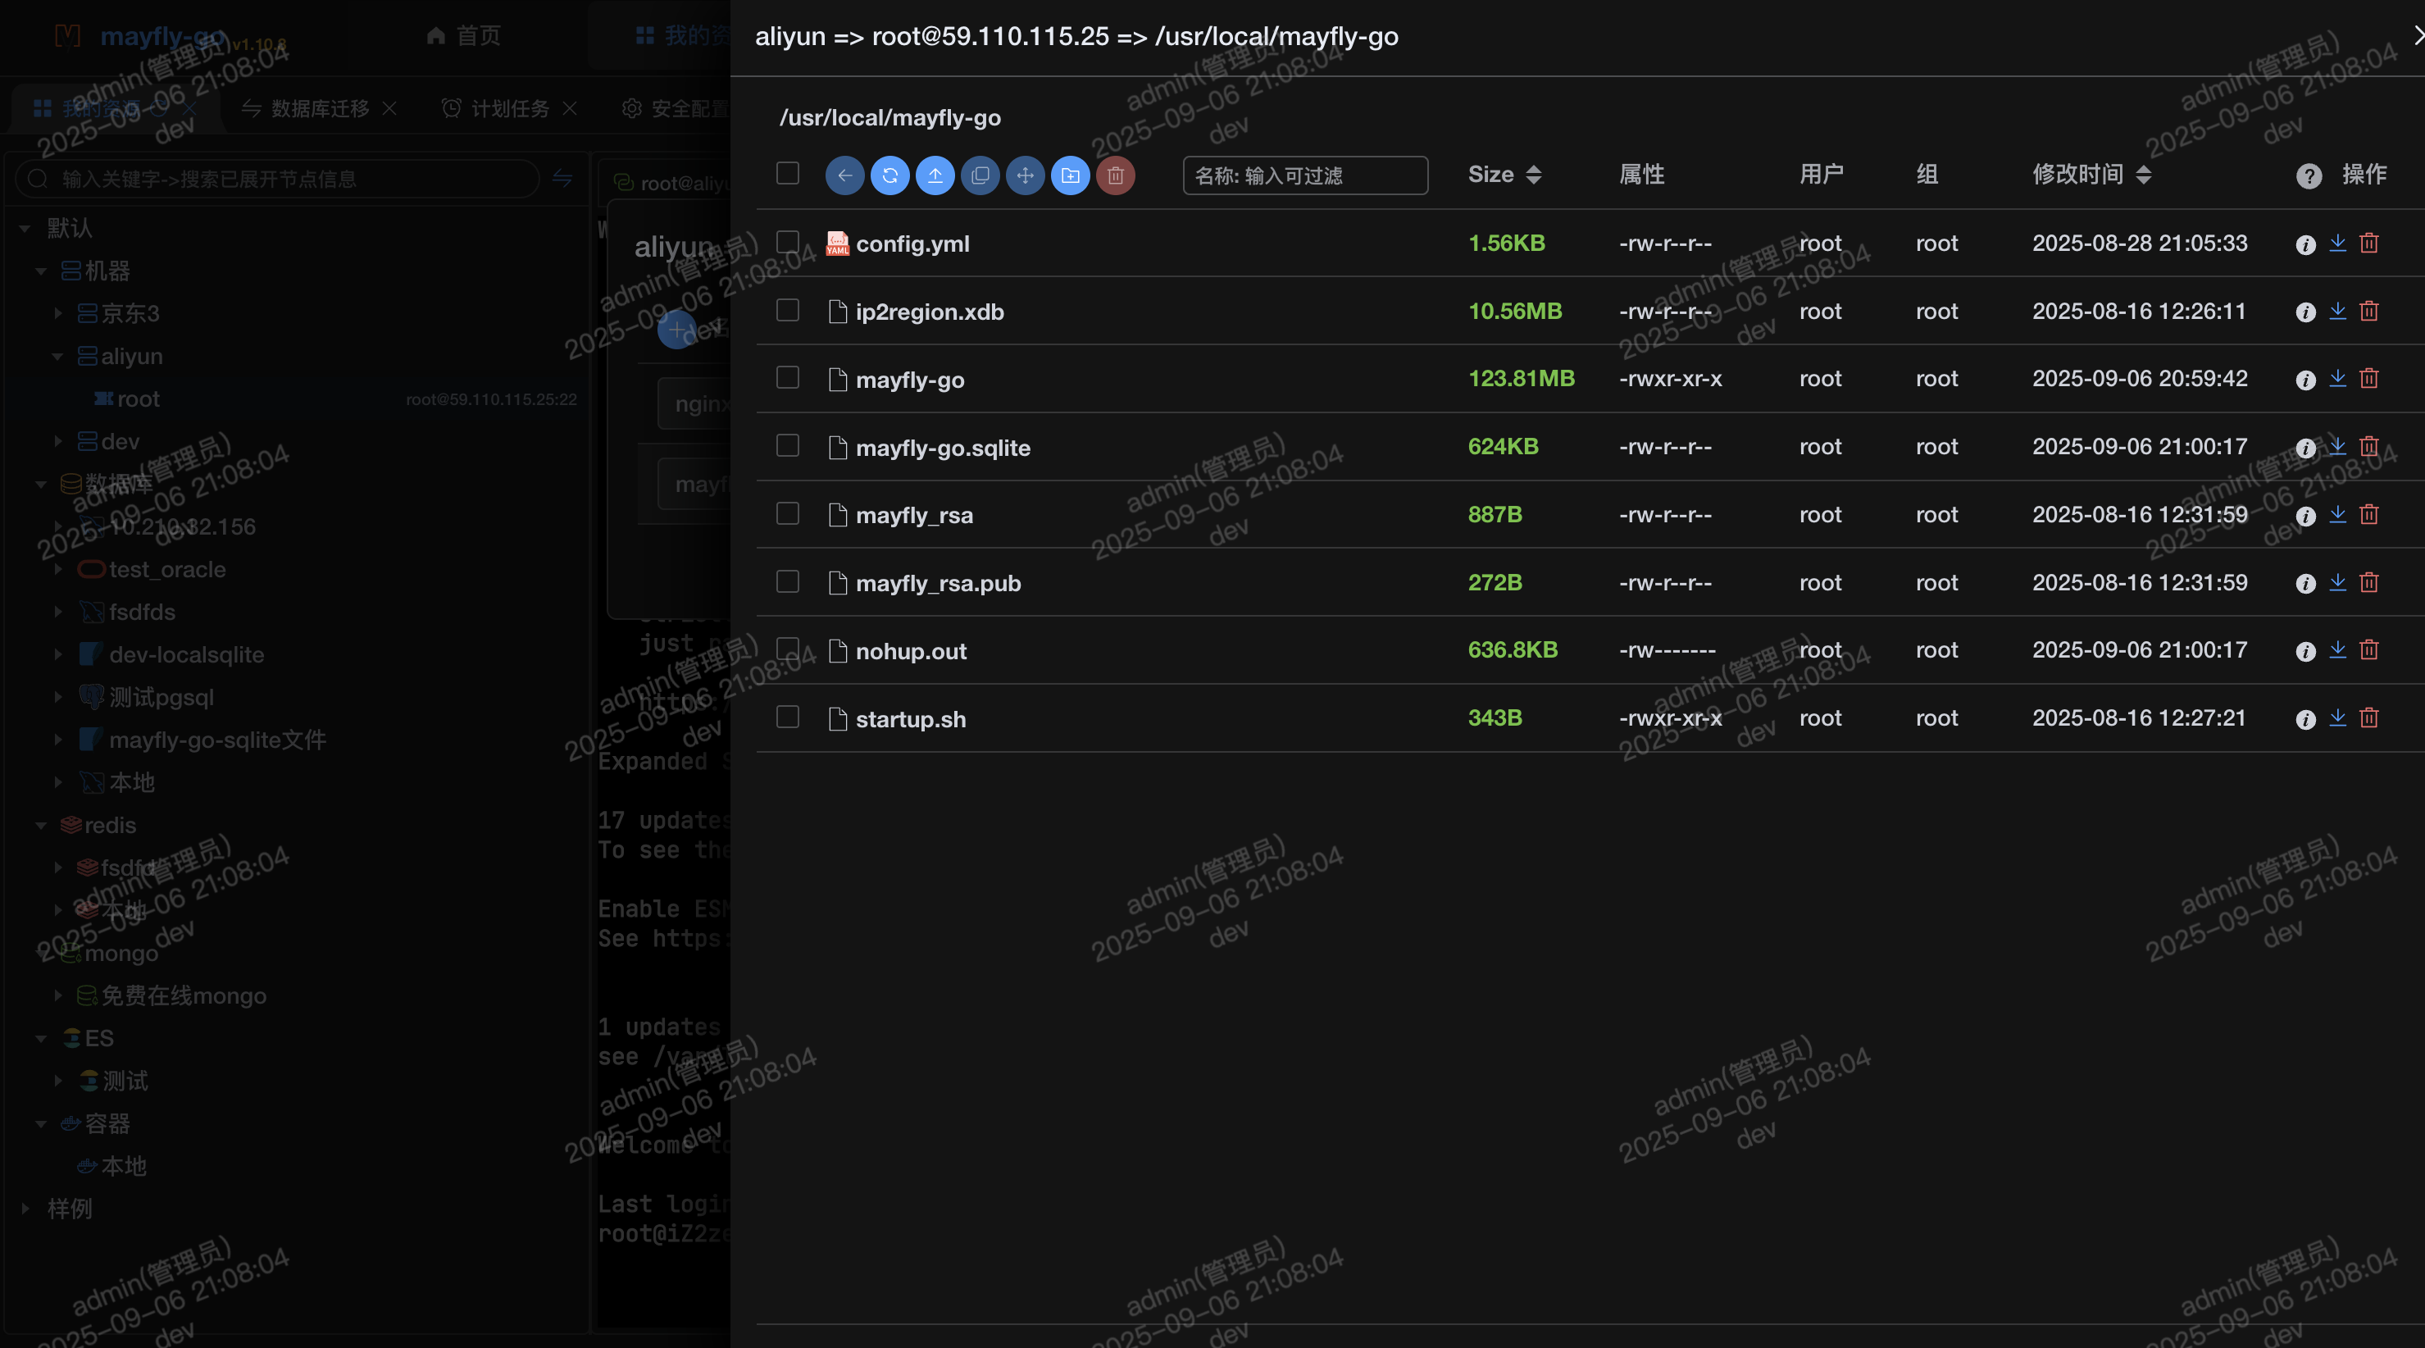Expand the 京东3 machine node
Screen dimensions: 2425x1348
pyautogui.click(x=57, y=313)
